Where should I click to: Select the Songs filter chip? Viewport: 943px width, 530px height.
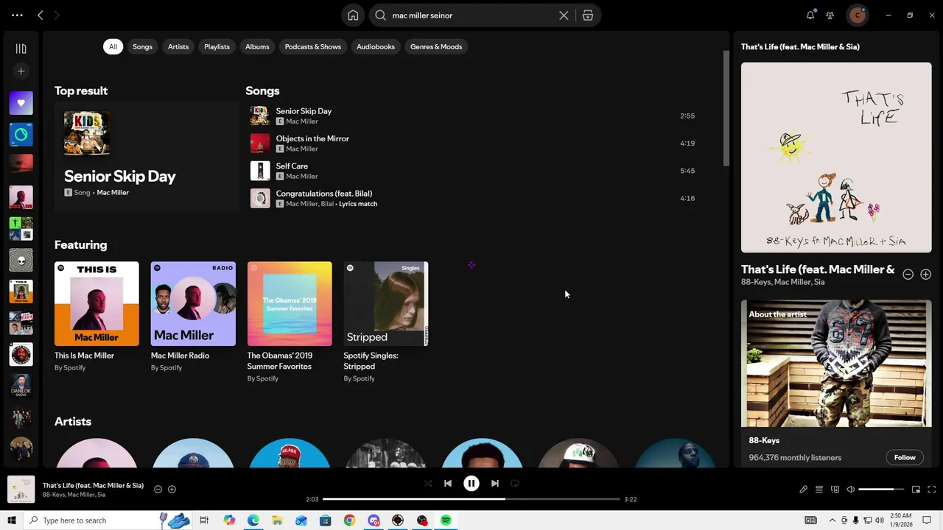click(142, 46)
